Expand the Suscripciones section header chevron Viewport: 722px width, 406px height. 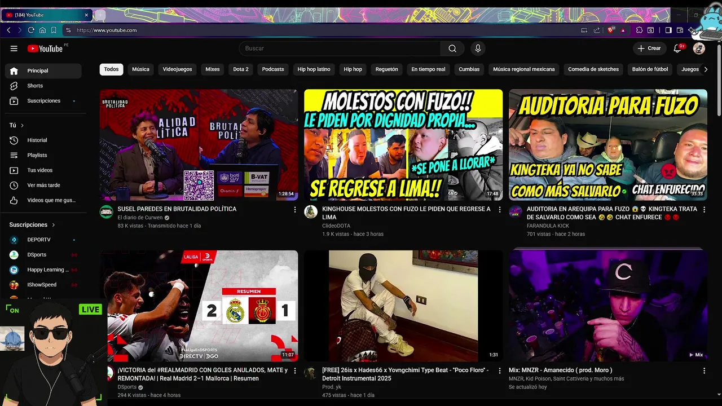(x=54, y=225)
